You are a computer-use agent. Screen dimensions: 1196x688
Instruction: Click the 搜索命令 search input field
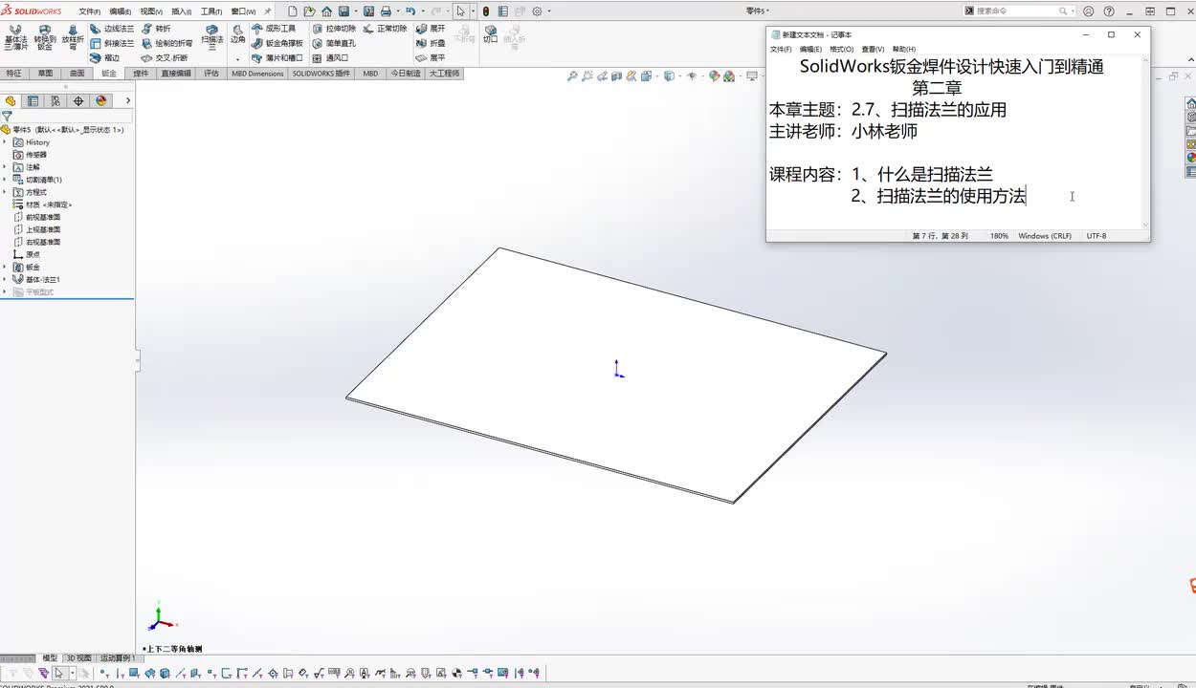(x=1020, y=11)
